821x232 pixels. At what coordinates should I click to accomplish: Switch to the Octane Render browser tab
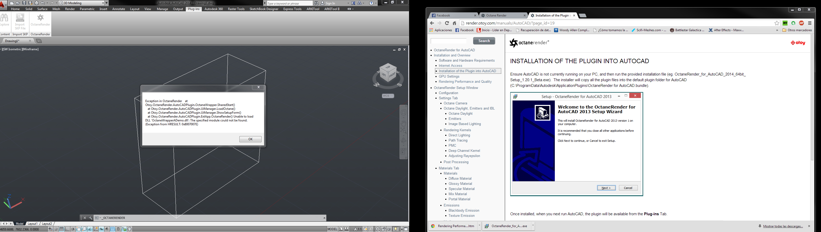pos(503,15)
